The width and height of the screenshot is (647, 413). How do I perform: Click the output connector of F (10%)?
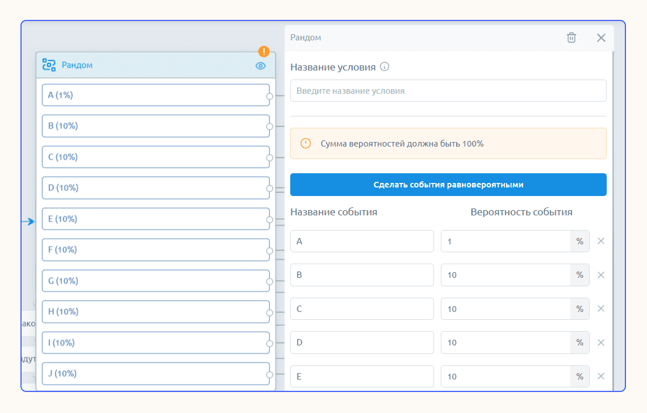[x=269, y=251]
